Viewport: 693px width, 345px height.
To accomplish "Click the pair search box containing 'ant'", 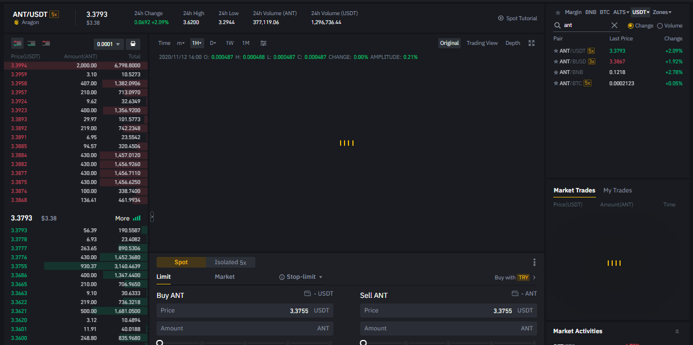I will pos(586,25).
